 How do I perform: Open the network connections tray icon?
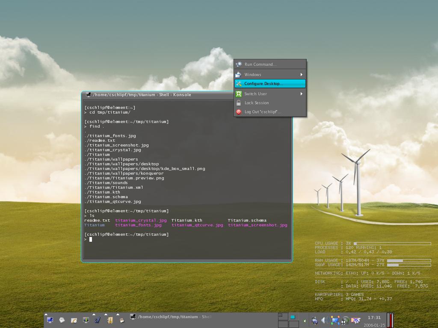[x=335, y=320]
